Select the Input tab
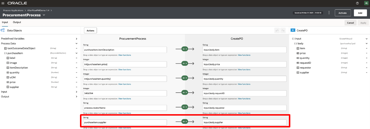370x129 pixels. (x=5, y=22)
